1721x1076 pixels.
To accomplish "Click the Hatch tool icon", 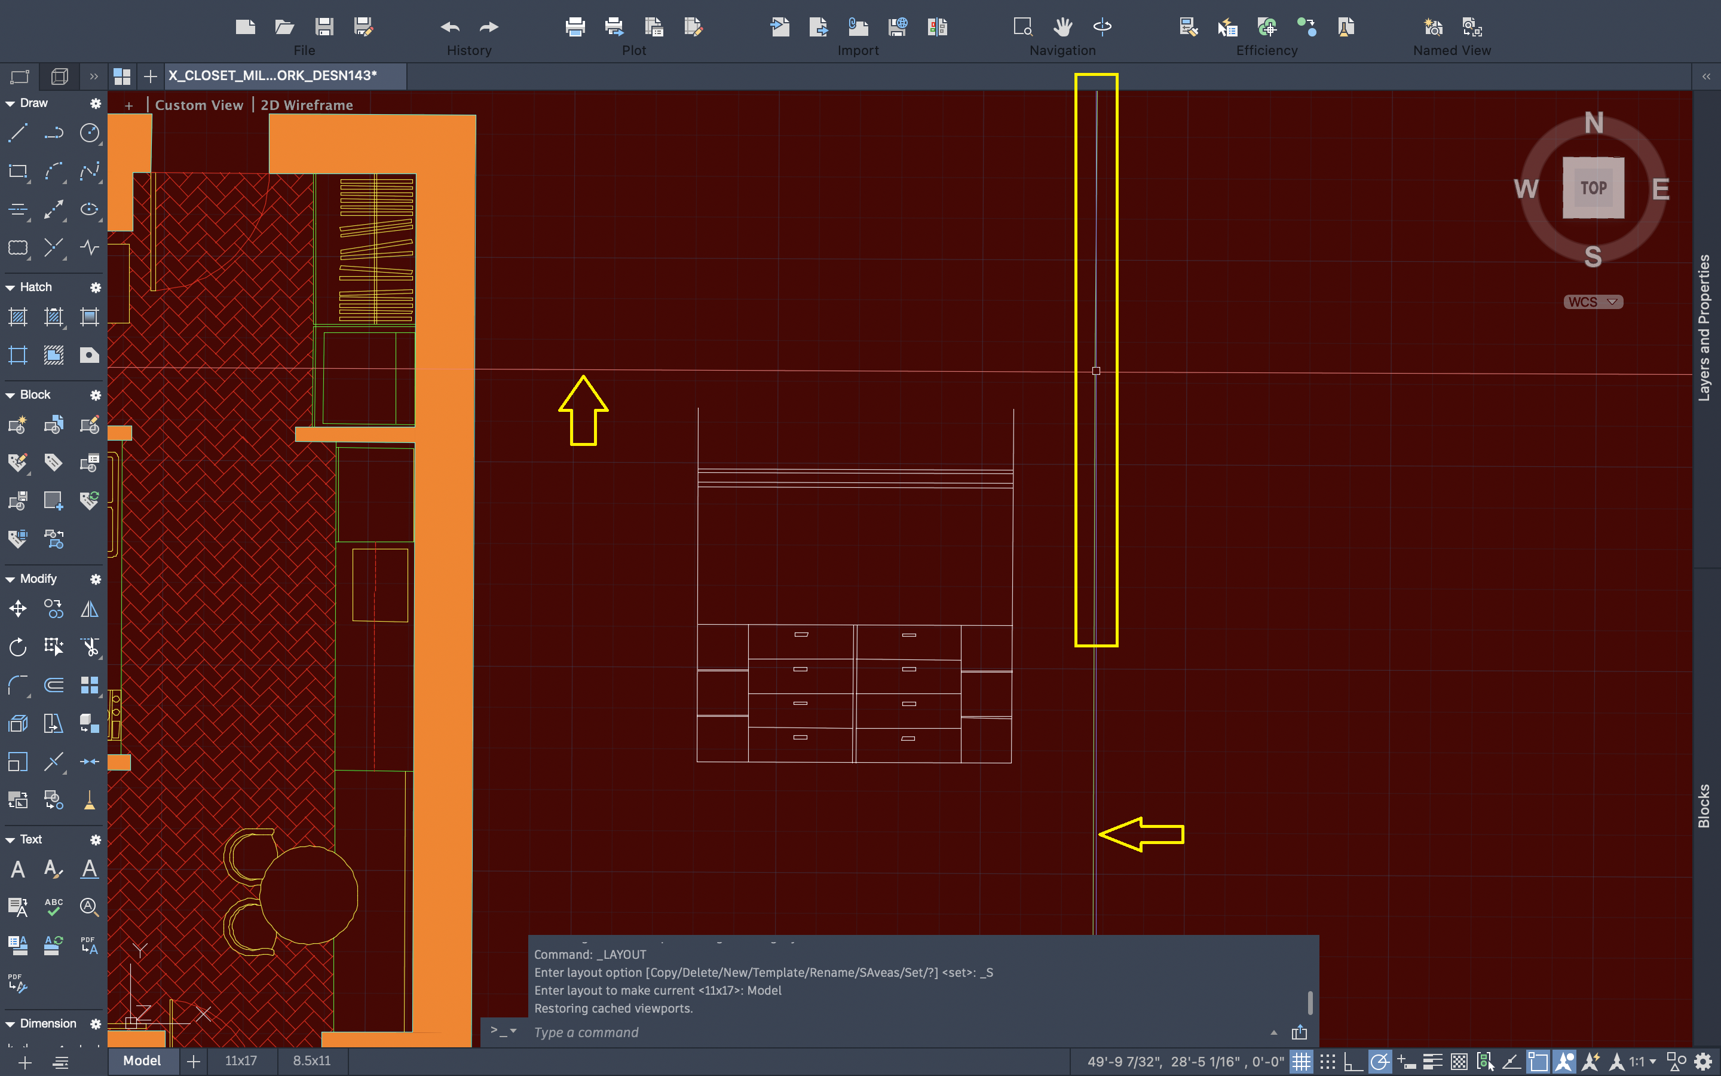I will [x=18, y=317].
